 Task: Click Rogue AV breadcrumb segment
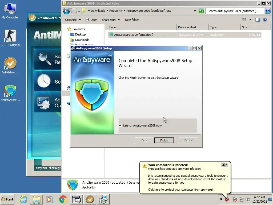(x=115, y=11)
